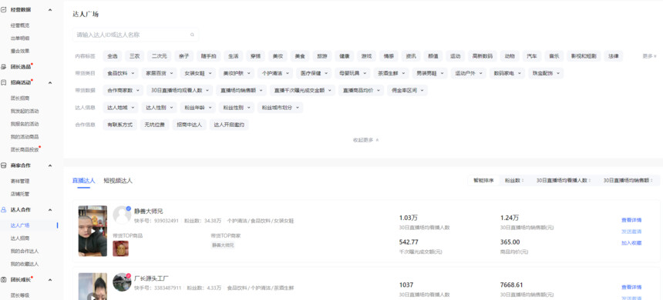The height and width of the screenshot is (300, 663).
Task: Click the 招商活动 sidebar icon
Action: click(3, 82)
